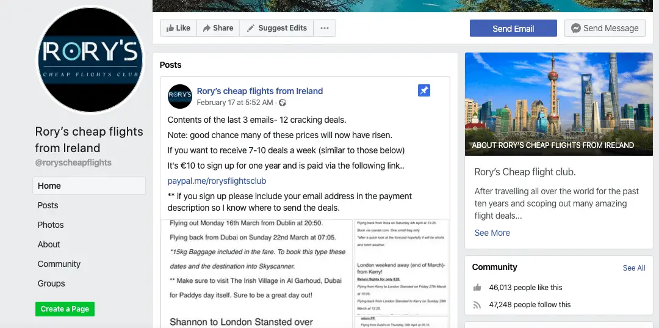Click the About Rory's Cheap Flights skyline image

(x=558, y=104)
